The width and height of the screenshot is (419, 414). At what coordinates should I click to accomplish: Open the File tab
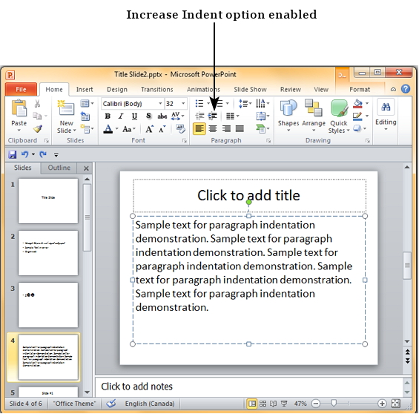point(21,89)
